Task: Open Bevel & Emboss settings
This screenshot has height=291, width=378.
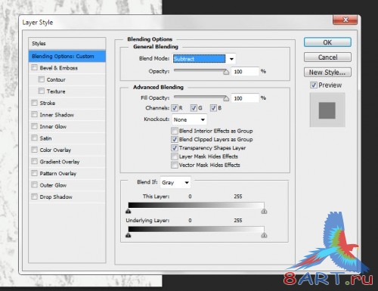Action: 58,68
